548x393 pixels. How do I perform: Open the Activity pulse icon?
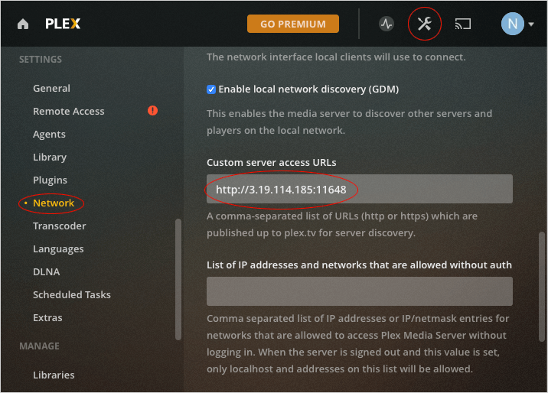click(x=387, y=24)
